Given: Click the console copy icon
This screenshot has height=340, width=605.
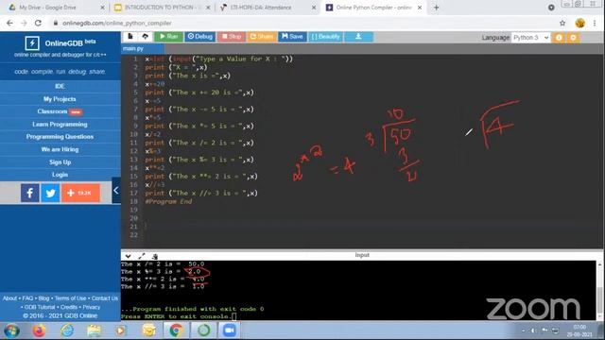Looking at the screenshot, I should tap(155, 256).
